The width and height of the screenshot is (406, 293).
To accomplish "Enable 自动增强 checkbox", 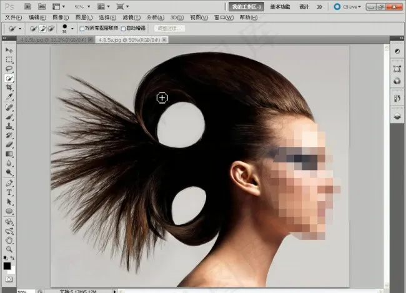I will tap(123, 29).
